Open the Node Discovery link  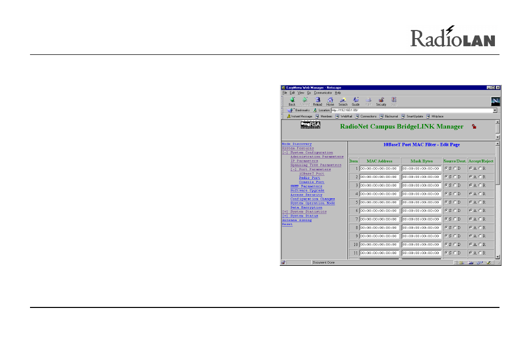(x=297, y=144)
